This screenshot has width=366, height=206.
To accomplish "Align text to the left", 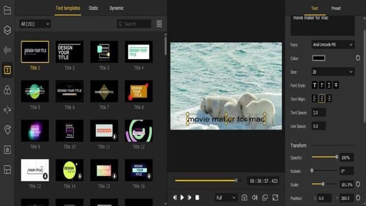I will pos(315,98).
